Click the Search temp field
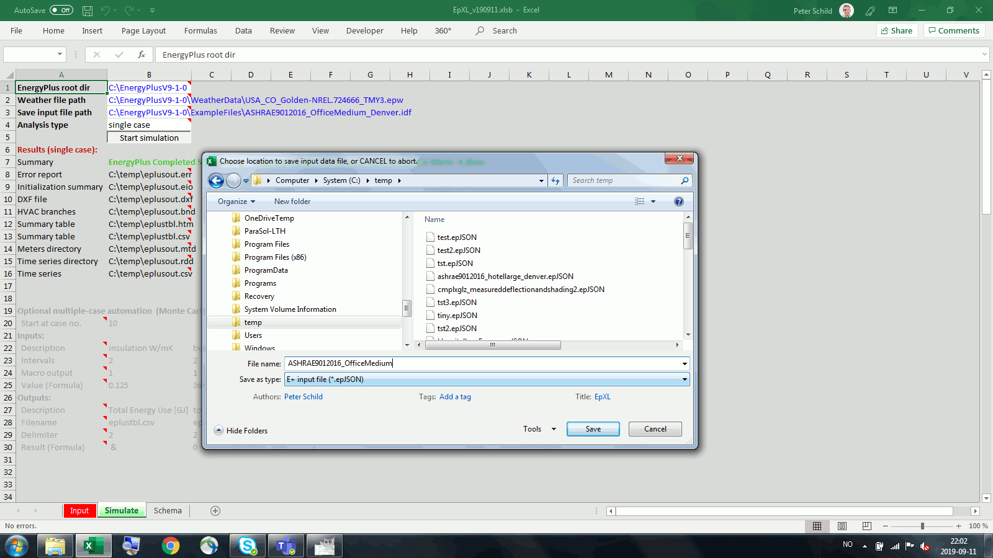Image resolution: width=993 pixels, height=558 pixels. coord(629,180)
